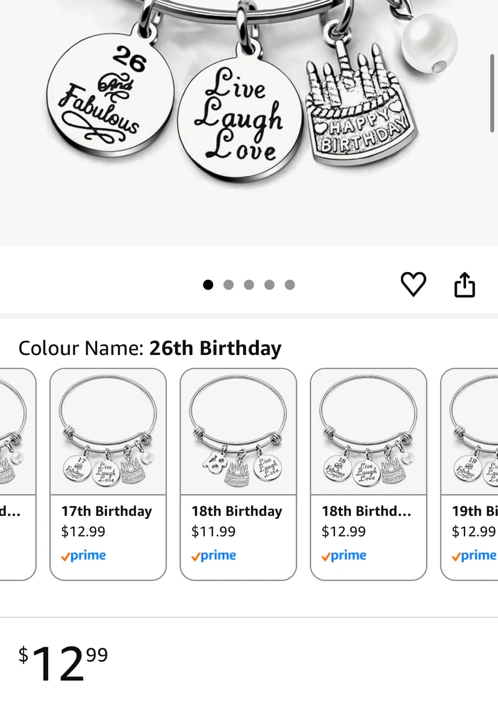Select the $11.99 18th Birthday option

238,474
